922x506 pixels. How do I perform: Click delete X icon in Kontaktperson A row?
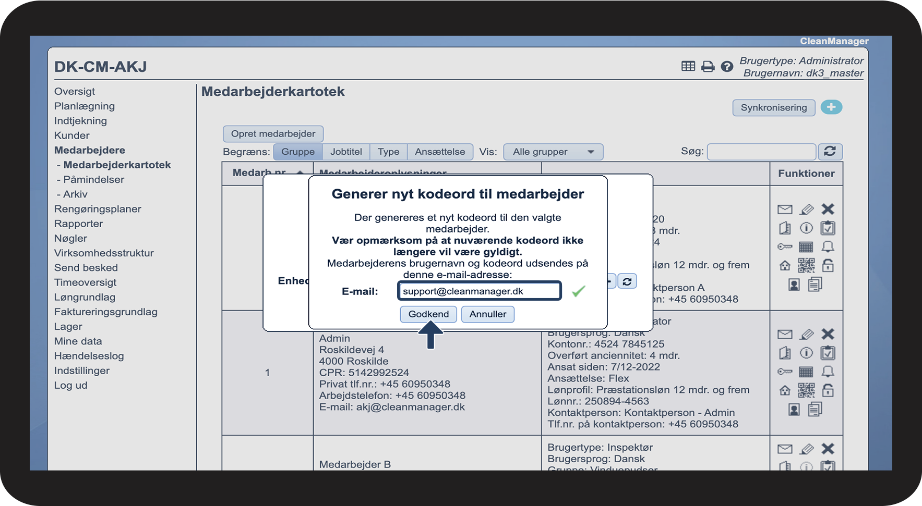(828, 209)
